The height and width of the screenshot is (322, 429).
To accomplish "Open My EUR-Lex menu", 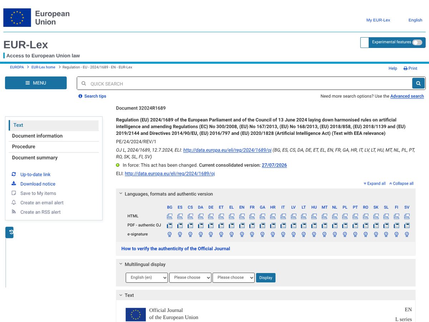I will [378, 20].
